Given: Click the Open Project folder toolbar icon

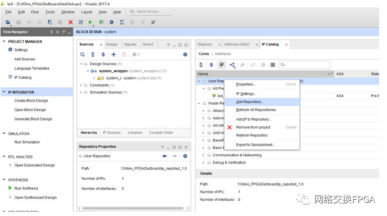Looking at the screenshot, I should pyautogui.click(x=8, y=22).
